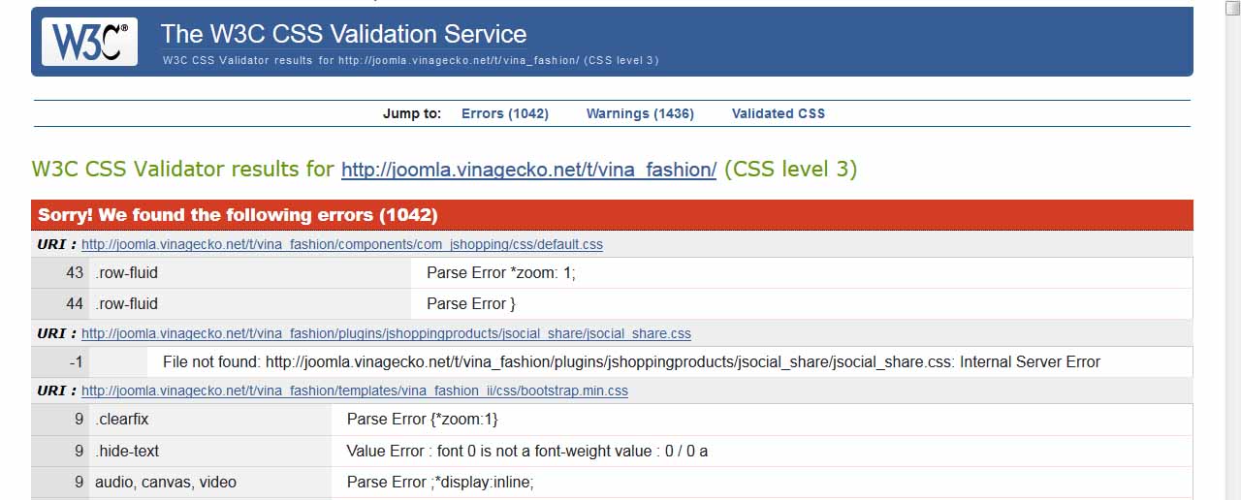The width and height of the screenshot is (1241, 500).
Task: Open the bootstrap.min.css URI link
Action: click(x=354, y=391)
